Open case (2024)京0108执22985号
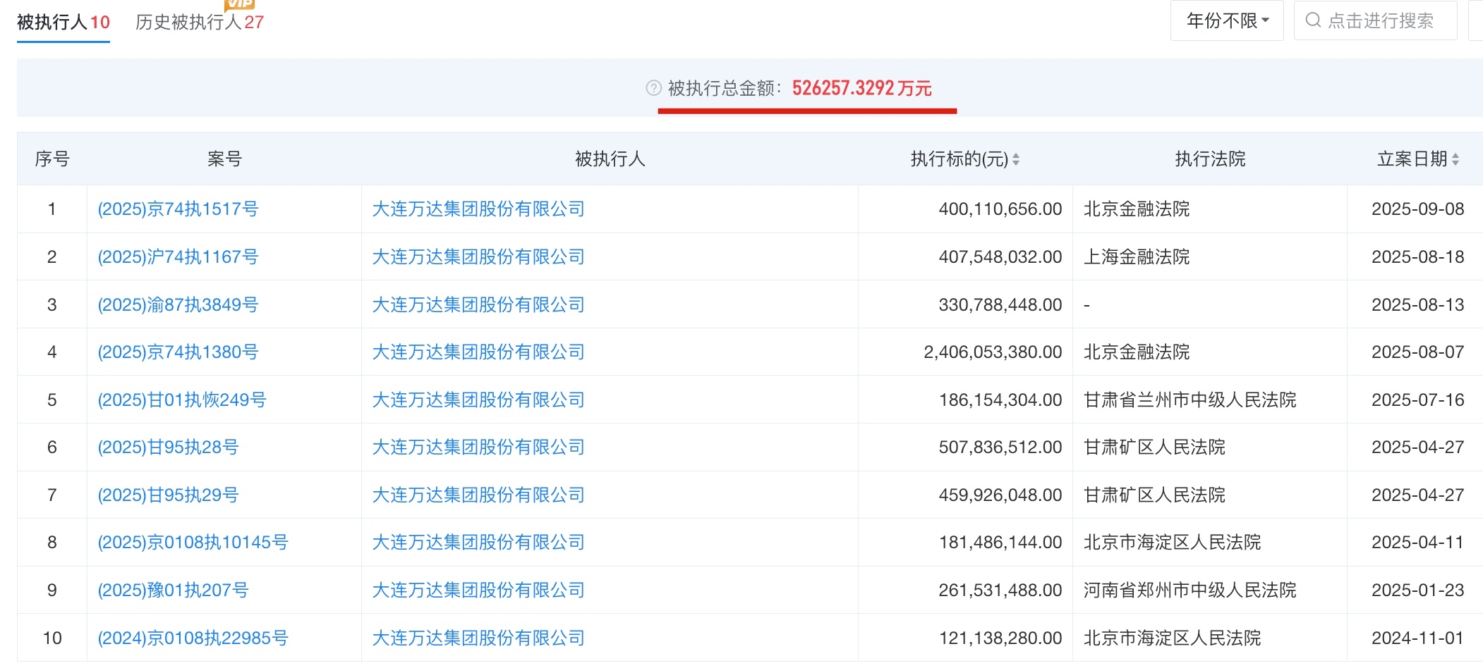 [x=193, y=638]
